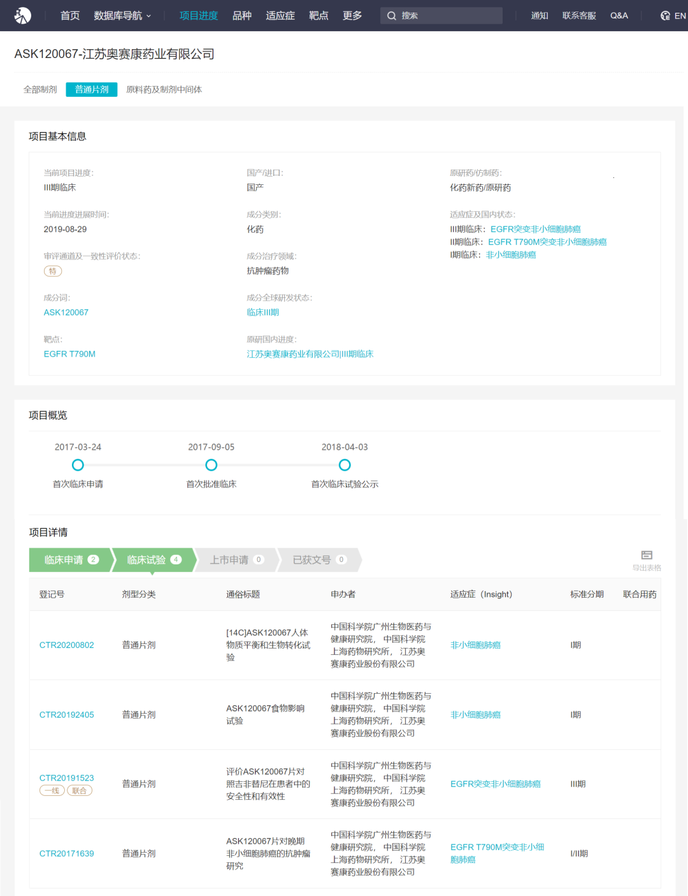Click the page title ASK120067-江苏奥赛康药业有限公司

tap(114, 54)
